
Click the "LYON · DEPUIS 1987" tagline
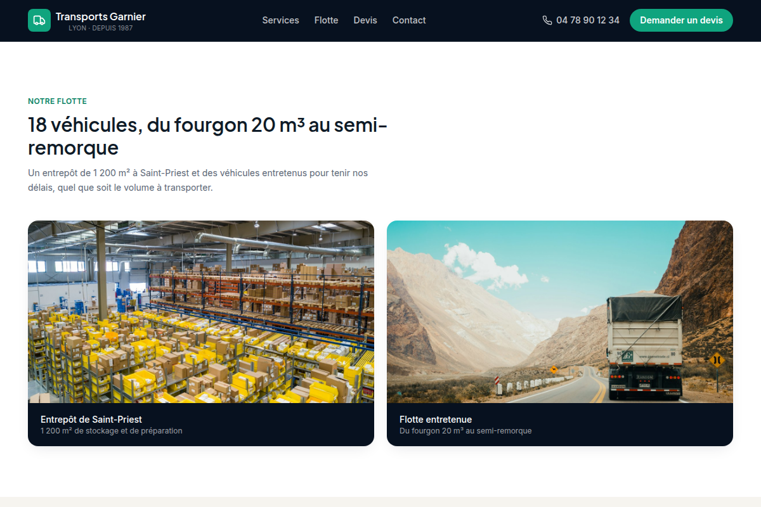101,29
